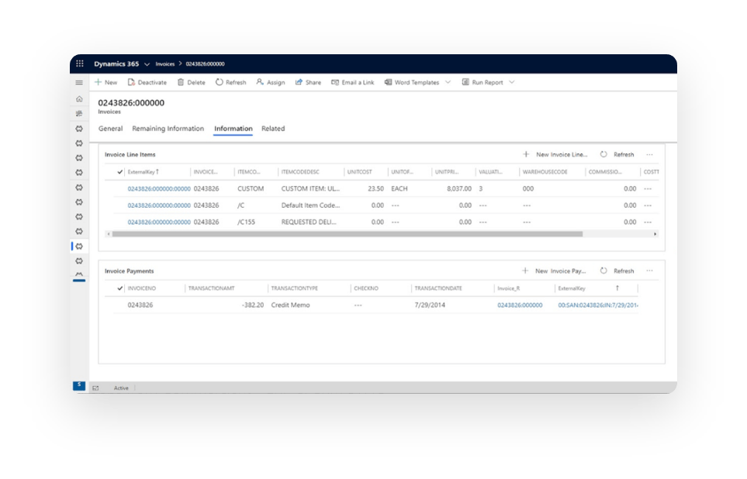This screenshot has height=479, width=747.
Task: Click the Word Templates command
Action: [x=412, y=82]
